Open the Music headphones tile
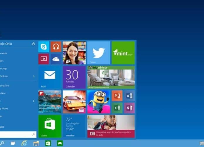204x147 pixels. point(56,47)
